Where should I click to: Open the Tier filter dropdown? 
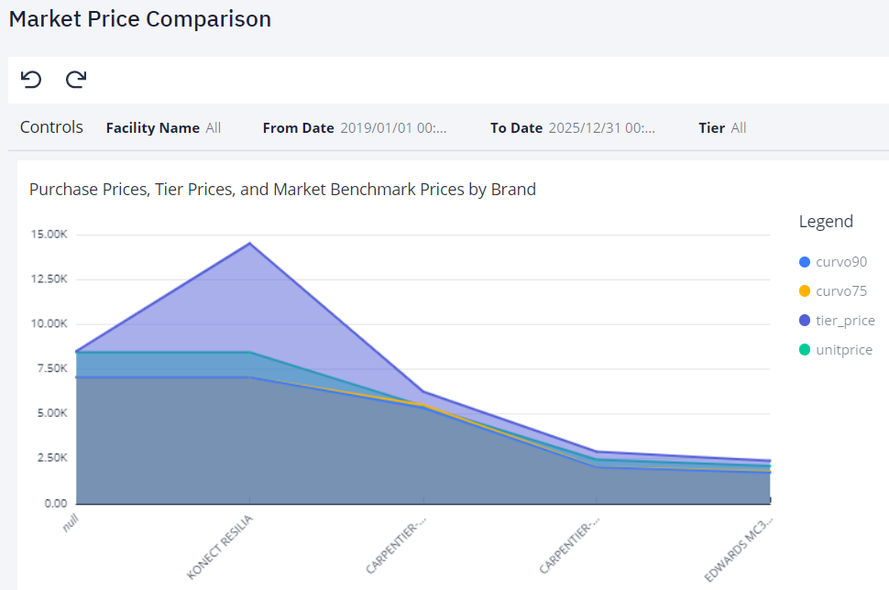pos(737,127)
